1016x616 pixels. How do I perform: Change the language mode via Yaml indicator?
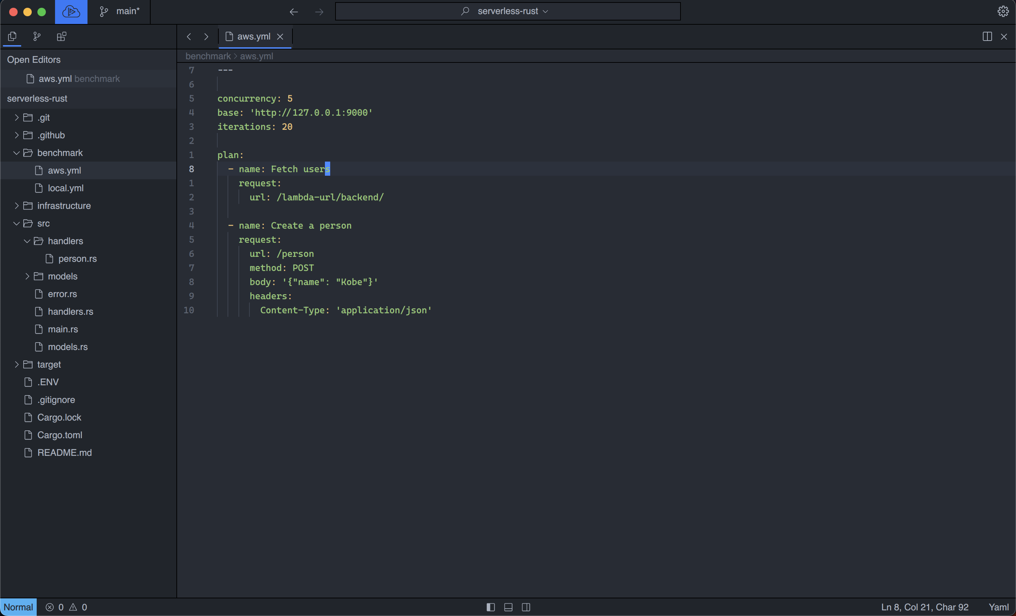tap(998, 607)
